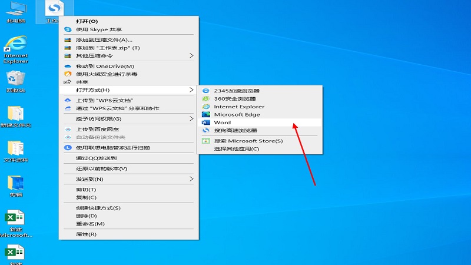Click the 搜狗高速浏览器 icon
This screenshot has width=471, height=265.
(x=205, y=130)
